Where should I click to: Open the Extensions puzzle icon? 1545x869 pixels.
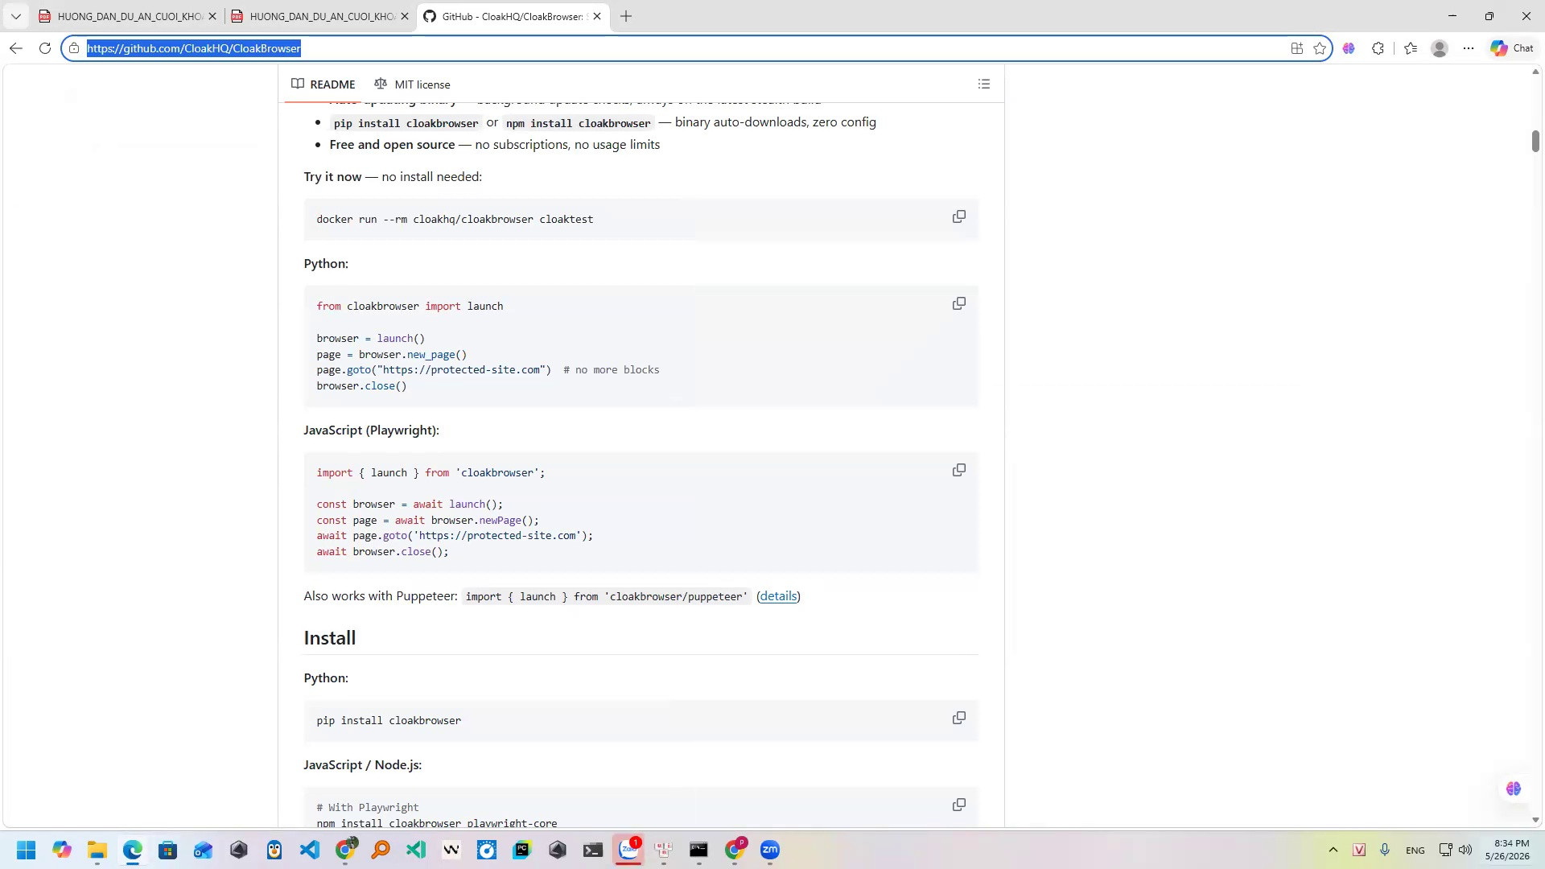[1378, 48]
